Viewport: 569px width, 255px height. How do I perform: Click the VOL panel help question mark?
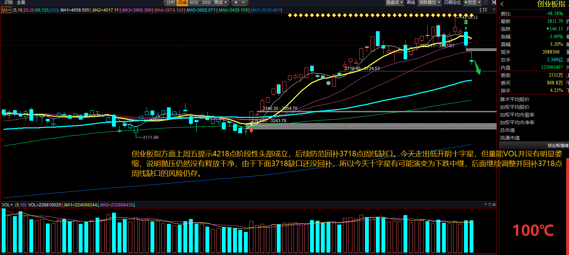tap(485, 205)
